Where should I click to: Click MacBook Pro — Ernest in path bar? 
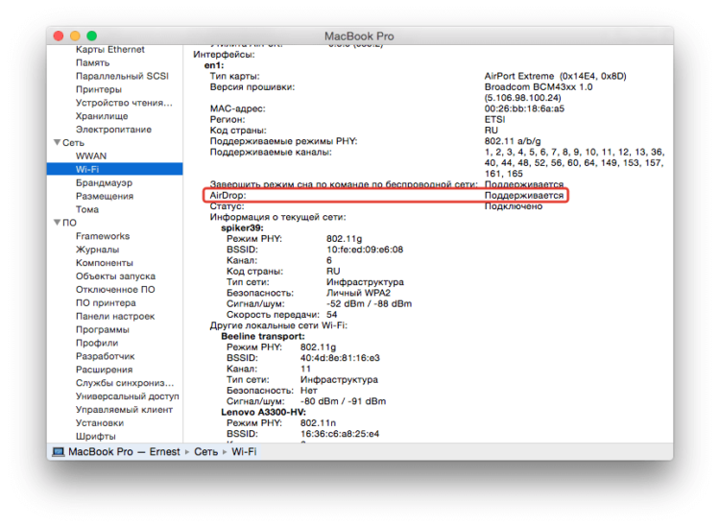coord(124,452)
